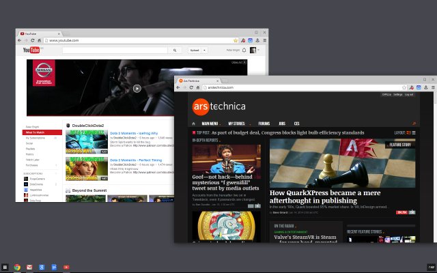Switch to Ars Technica grid layout
437x273 pixels.
click(x=408, y=133)
